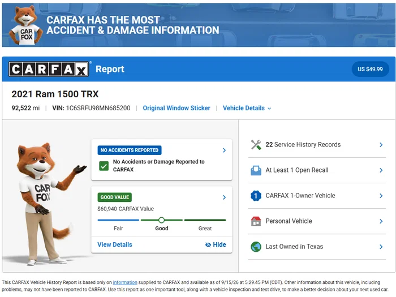
Task: Click the 2021 Ram 1500 TRX title
Action: click(55, 94)
